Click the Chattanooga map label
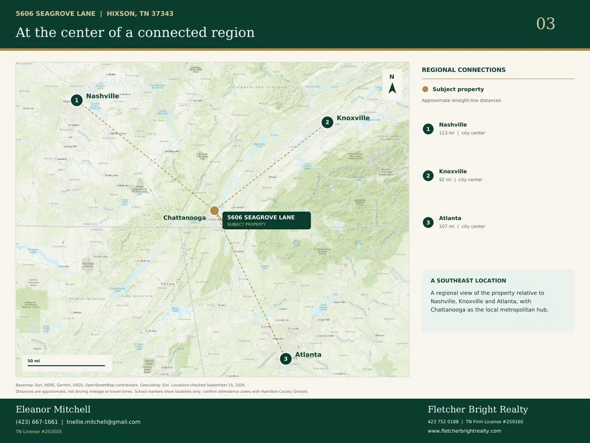The height and width of the screenshot is (443, 590). [x=184, y=218]
